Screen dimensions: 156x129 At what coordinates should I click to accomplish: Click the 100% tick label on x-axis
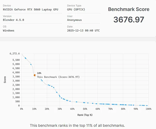148,109
